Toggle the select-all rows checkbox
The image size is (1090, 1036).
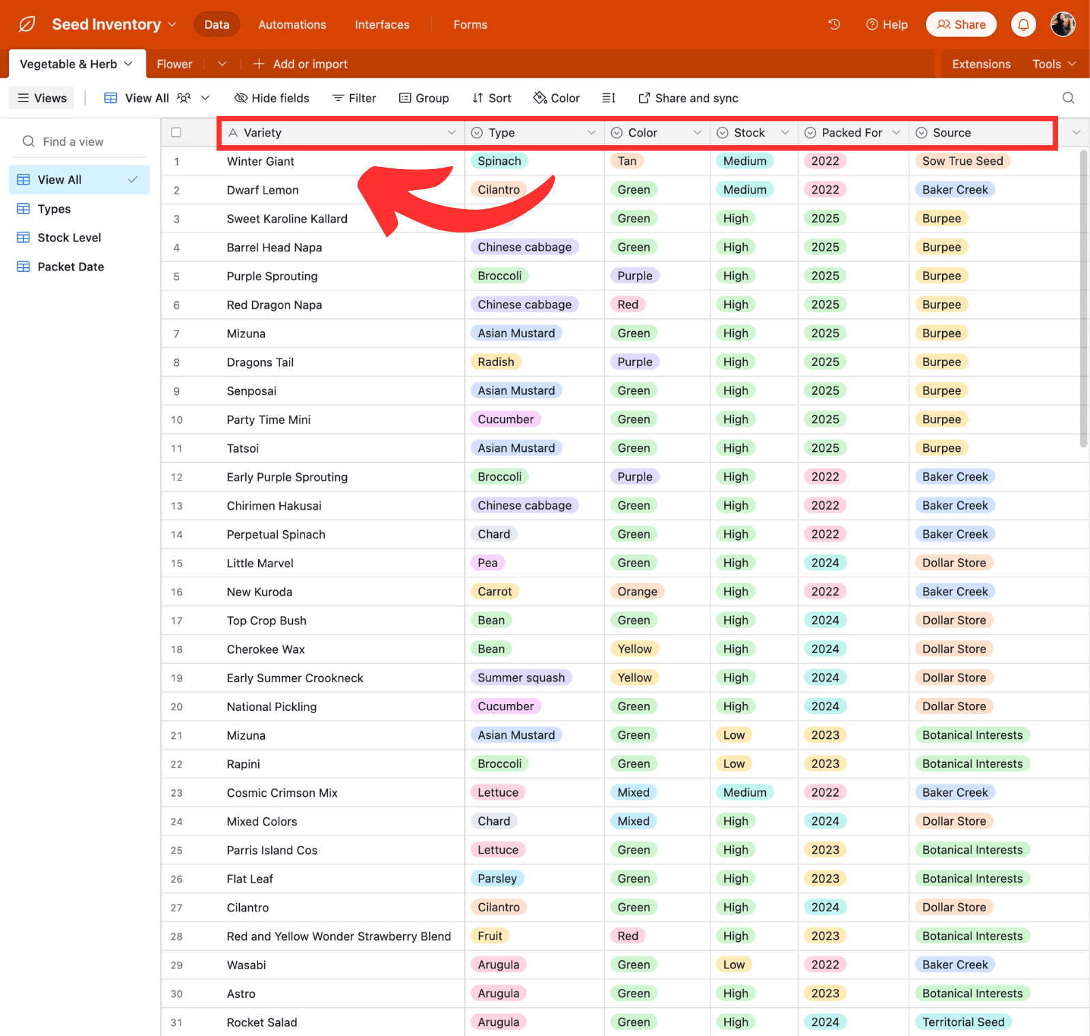(176, 133)
